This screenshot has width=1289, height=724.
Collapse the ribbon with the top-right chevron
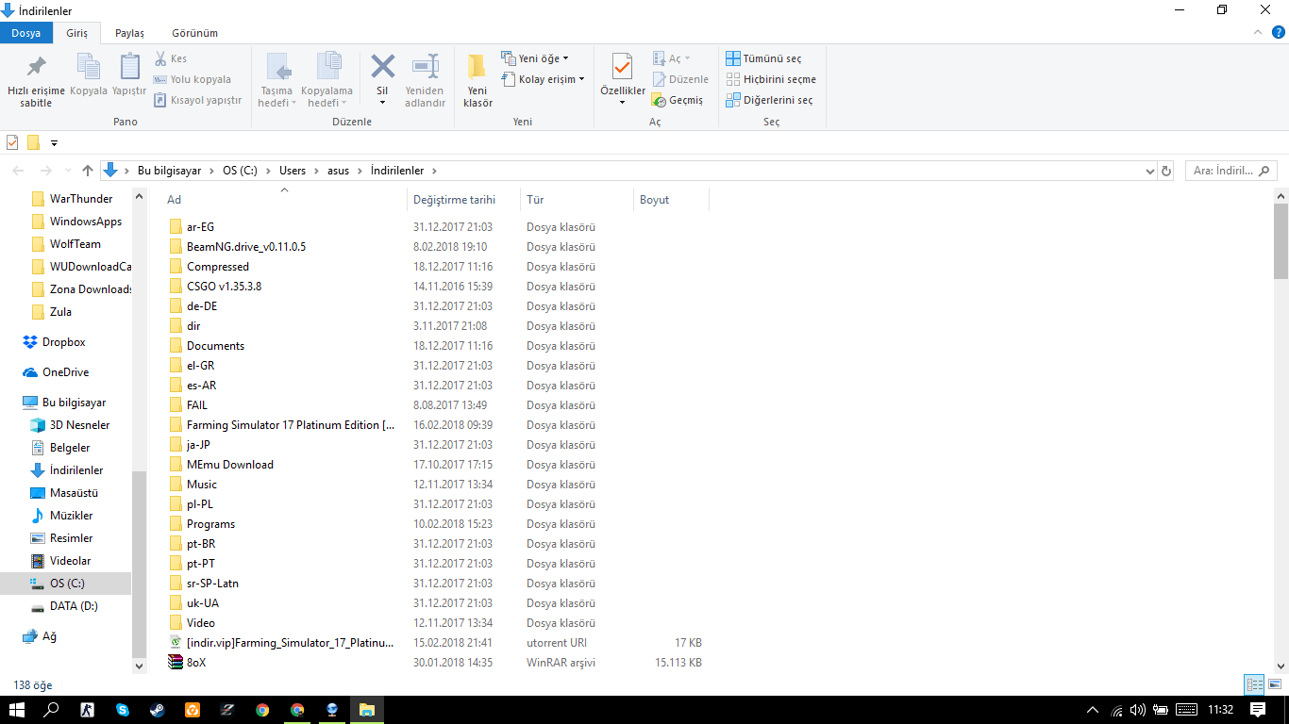point(1256,32)
